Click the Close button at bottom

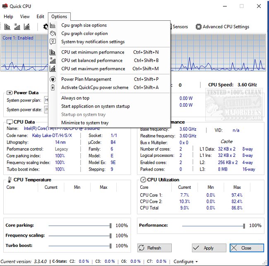(247, 248)
